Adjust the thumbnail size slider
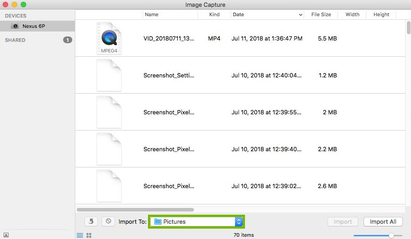This screenshot has height=239, width=411. pyautogui.click(x=391, y=235)
